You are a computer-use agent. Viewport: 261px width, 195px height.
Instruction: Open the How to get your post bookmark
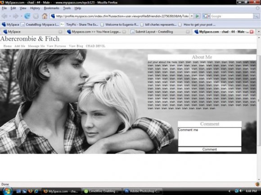(x=197, y=25)
